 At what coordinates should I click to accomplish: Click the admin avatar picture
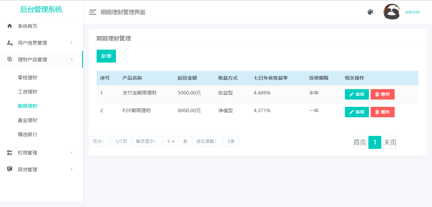tap(391, 12)
